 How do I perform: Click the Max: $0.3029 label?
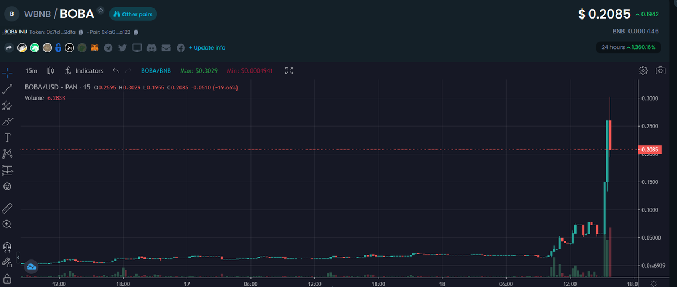click(x=198, y=71)
